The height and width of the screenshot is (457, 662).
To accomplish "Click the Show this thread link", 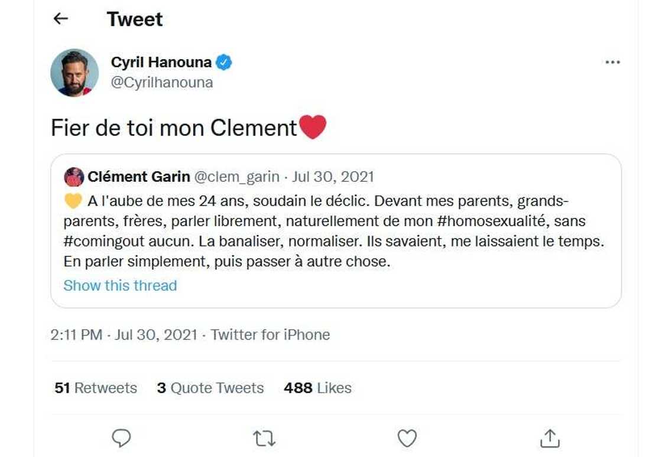I will [x=120, y=285].
